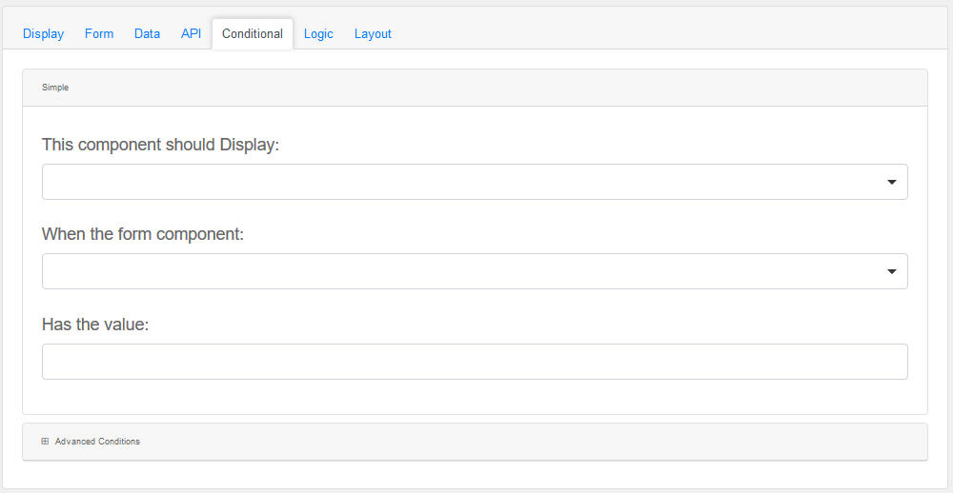The width and height of the screenshot is (953, 493).
Task: Open the 'This component should Display' dropdown
Action: coord(457,182)
